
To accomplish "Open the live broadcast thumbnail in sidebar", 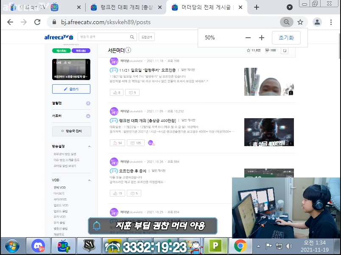I will (71, 69).
